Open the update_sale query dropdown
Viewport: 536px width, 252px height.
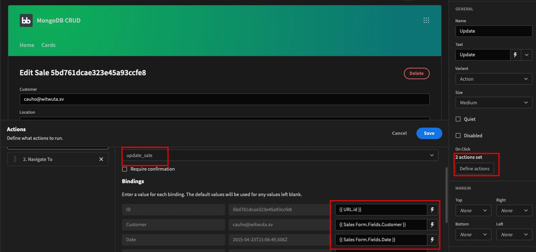(x=280, y=155)
